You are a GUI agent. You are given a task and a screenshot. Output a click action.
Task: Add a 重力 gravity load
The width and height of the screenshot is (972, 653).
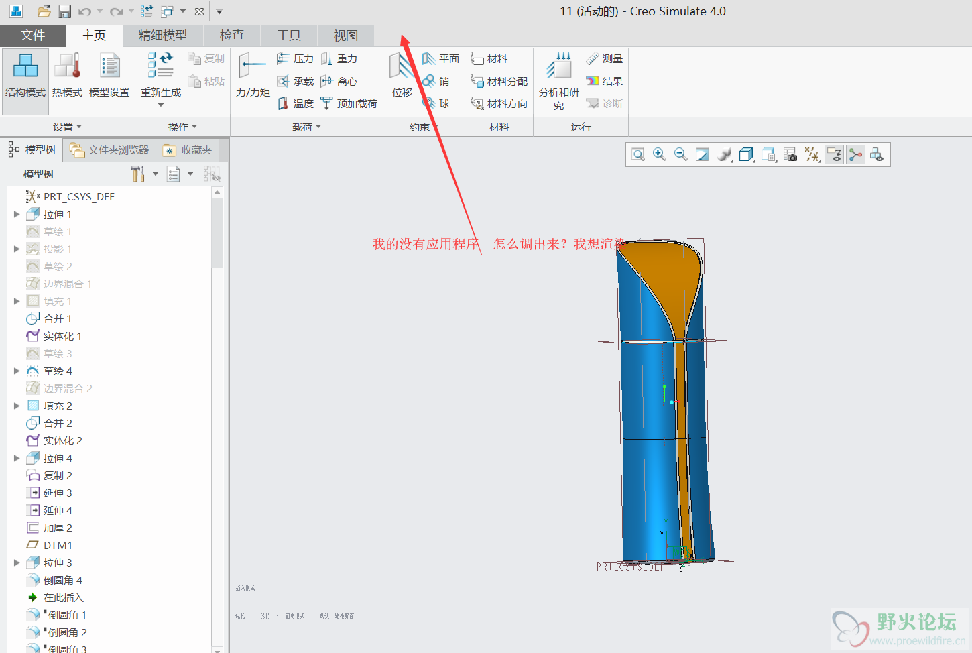click(x=339, y=59)
